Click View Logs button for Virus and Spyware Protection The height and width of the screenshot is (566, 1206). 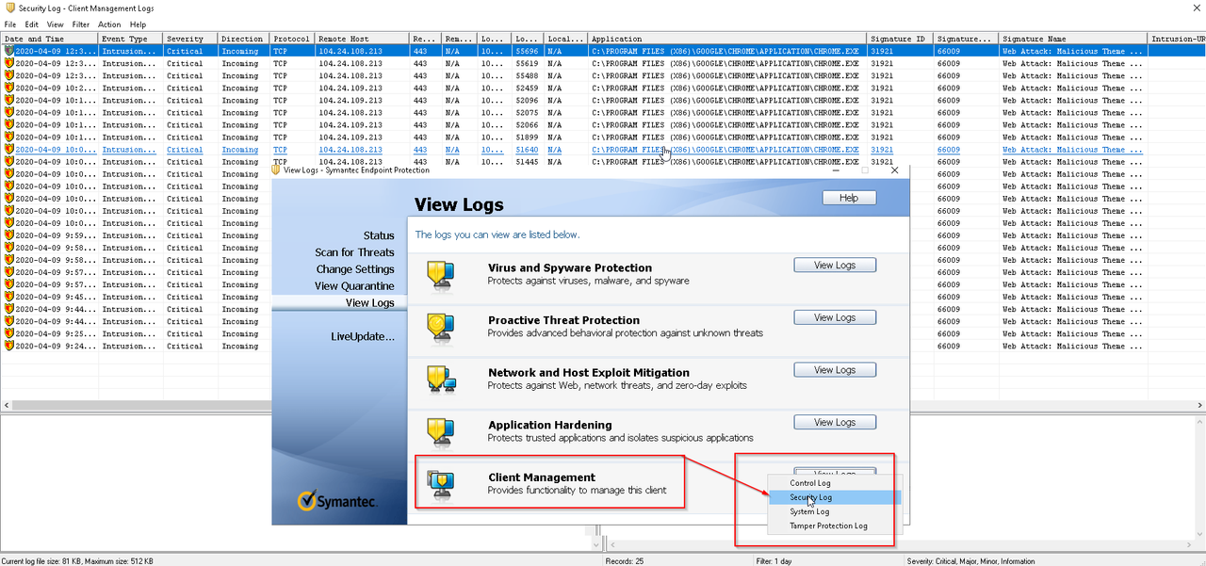[x=835, y=265]
